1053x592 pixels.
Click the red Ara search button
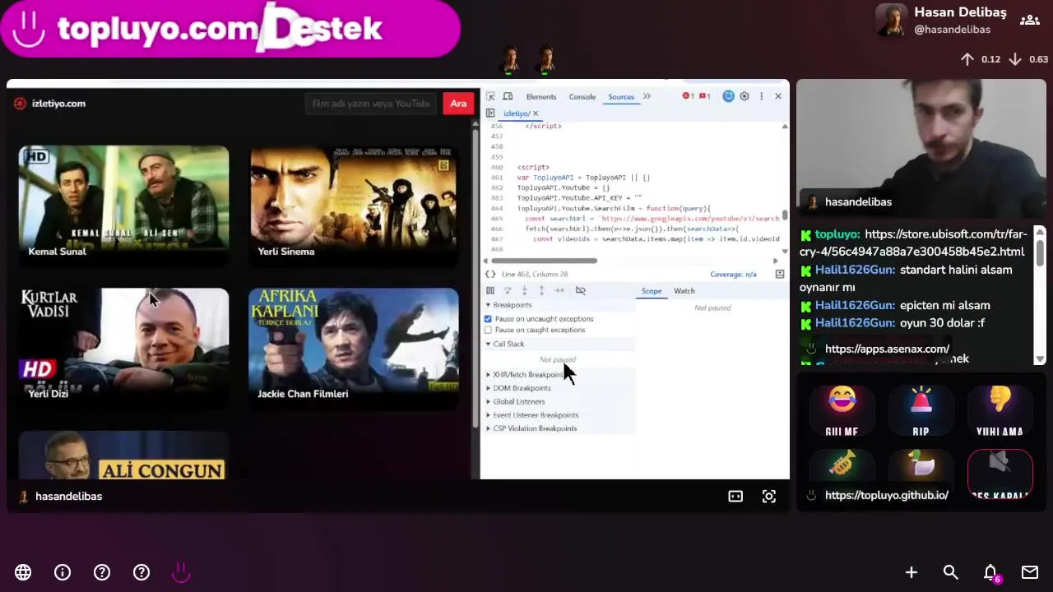(x=458, y=104)
